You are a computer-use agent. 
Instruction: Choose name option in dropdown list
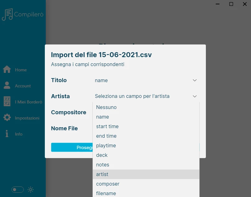point(146,117)
